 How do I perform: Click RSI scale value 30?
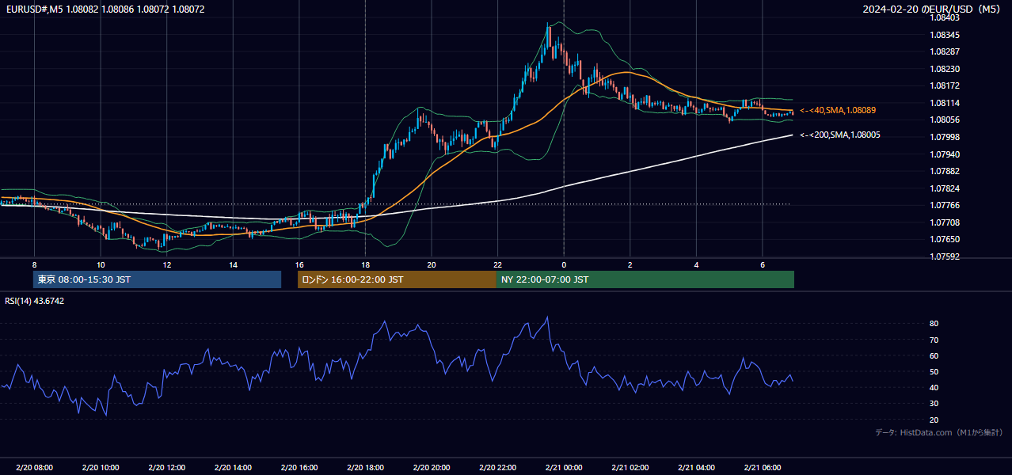[934, 404]
